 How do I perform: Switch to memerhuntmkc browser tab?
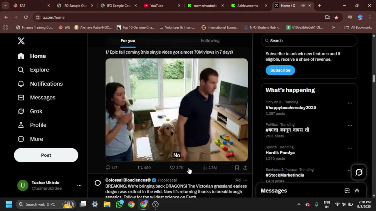(x=206, y=6)
